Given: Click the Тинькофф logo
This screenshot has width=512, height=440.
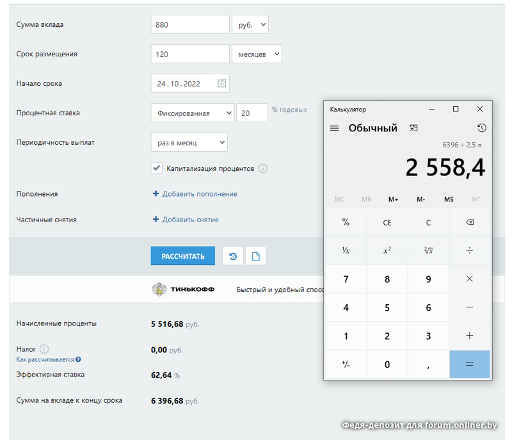Looking at the screenshot, I should [x=183, y=289].
